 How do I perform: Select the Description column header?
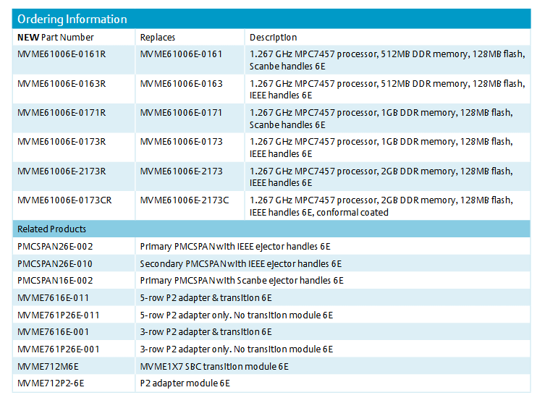(x=273, y=37)
